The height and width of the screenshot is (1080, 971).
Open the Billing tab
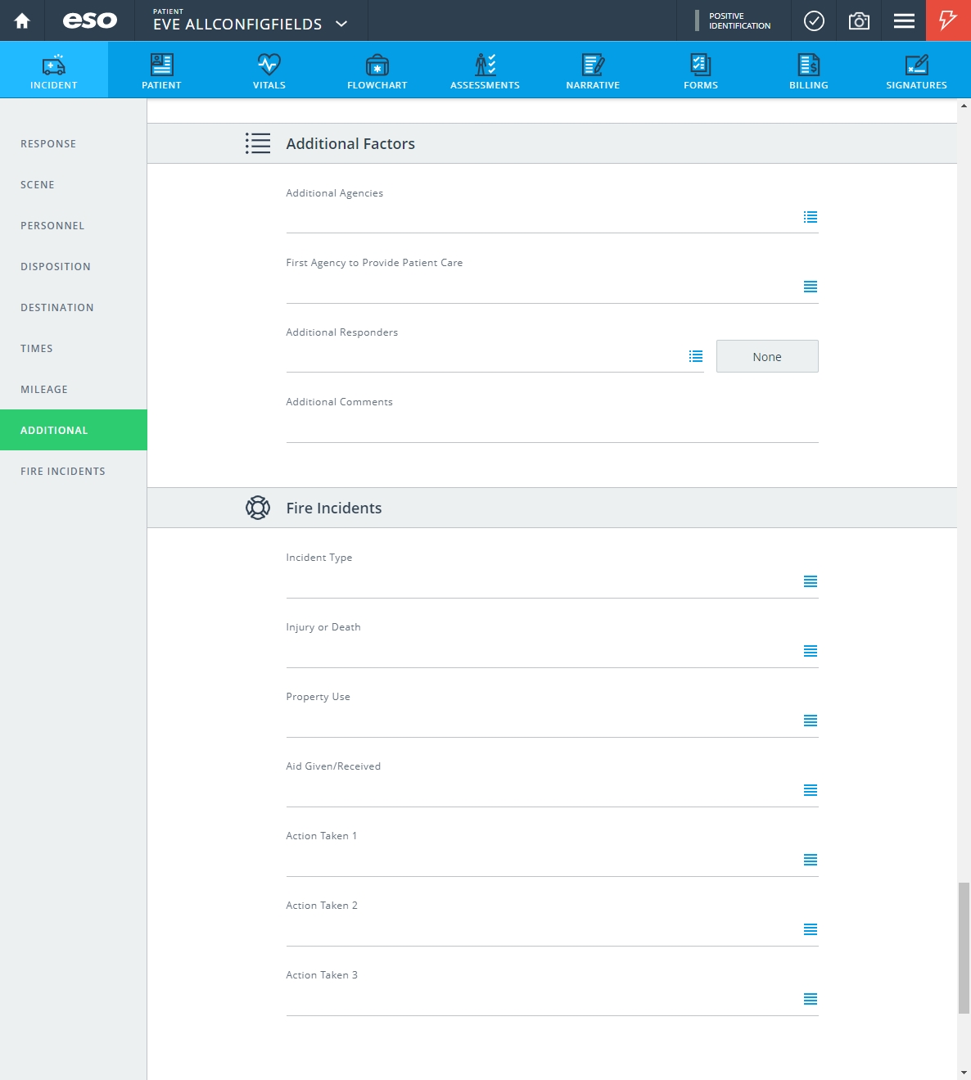(x=809, y=70)
